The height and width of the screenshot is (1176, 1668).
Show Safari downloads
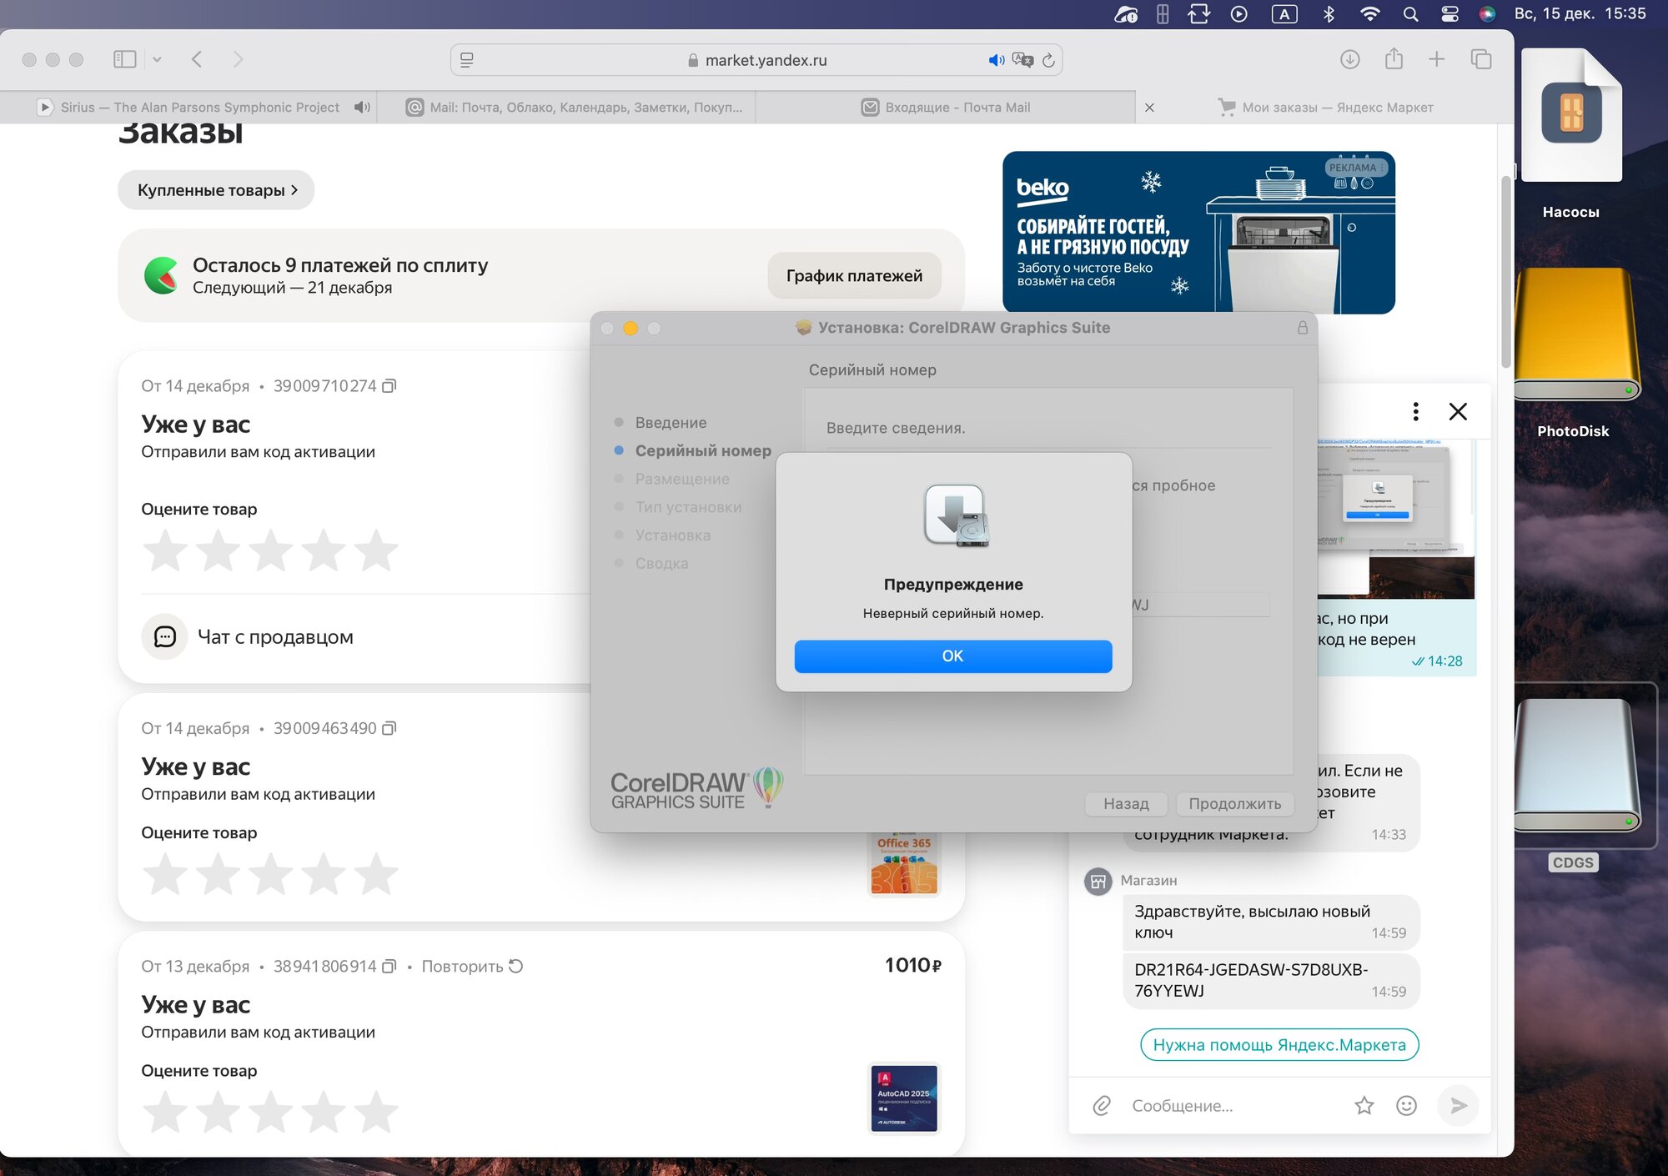point(1349,59)
